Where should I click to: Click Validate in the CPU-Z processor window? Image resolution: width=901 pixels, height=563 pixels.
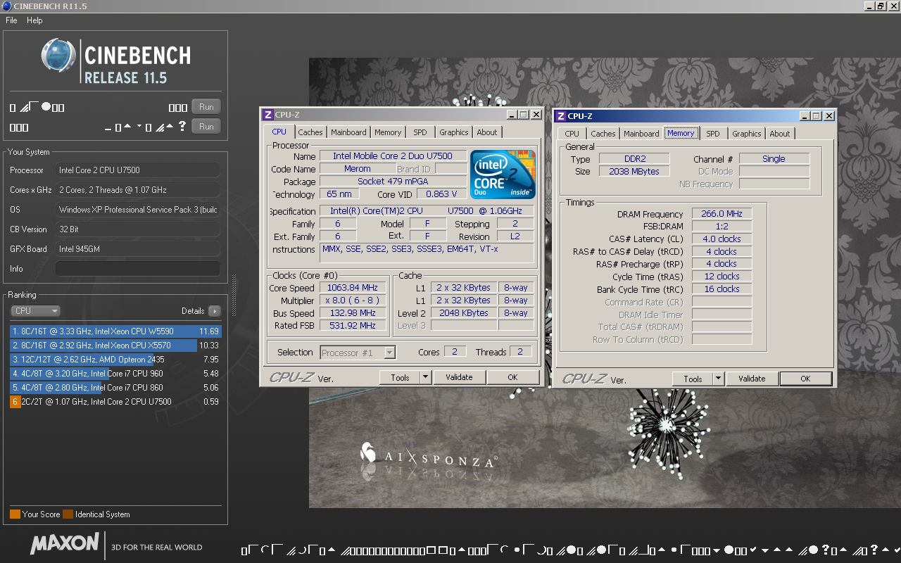[459, 378]
